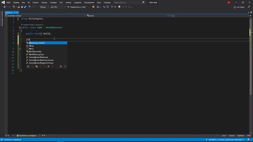Toggle the snippet filter in the completion list

[65, 67]
